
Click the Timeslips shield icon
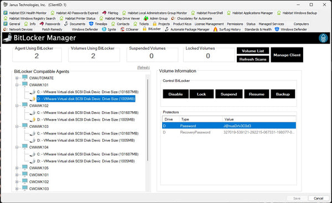tap(91, 24)
